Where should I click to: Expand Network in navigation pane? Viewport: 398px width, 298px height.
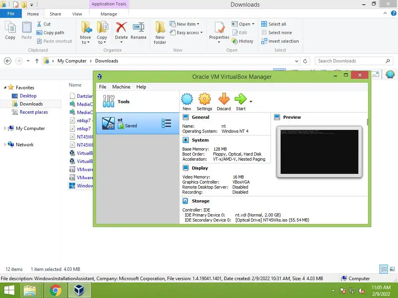tap(5, 145)
